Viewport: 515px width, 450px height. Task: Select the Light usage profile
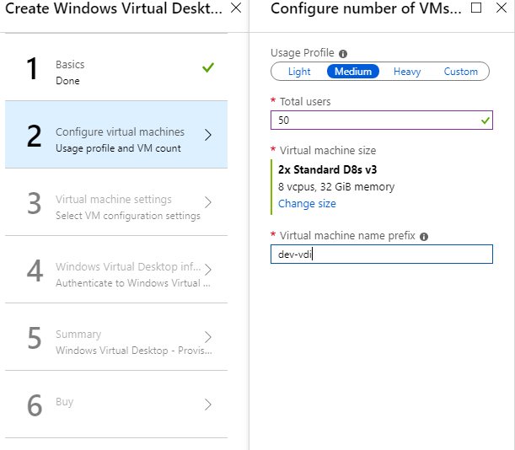(x=299, y=72)
